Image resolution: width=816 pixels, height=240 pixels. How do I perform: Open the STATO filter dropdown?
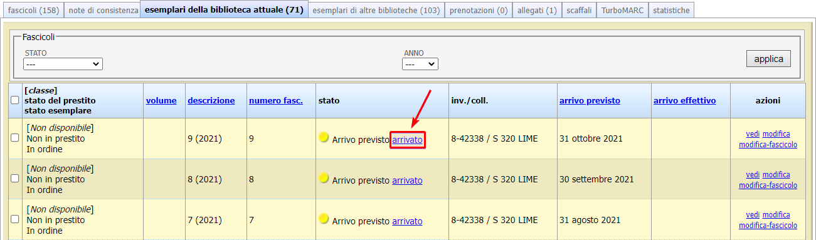click(63, 64)
